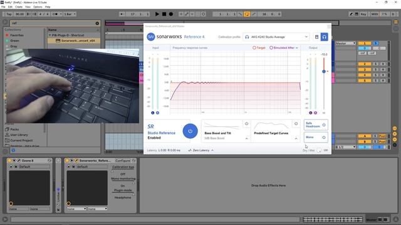The height and width of the screenshot is (225, 401).
Task: Enable Safe Headroom in Sonarworks
Action: [x=316, y=125]
